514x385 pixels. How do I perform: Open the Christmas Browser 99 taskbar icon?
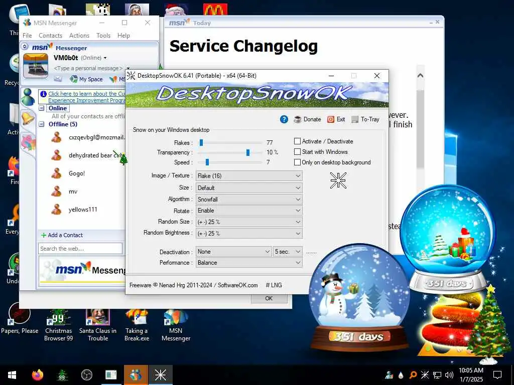click(x=62, y=375)
